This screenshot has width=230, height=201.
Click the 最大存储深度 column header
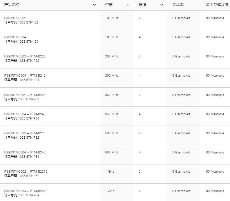[217, 5]
